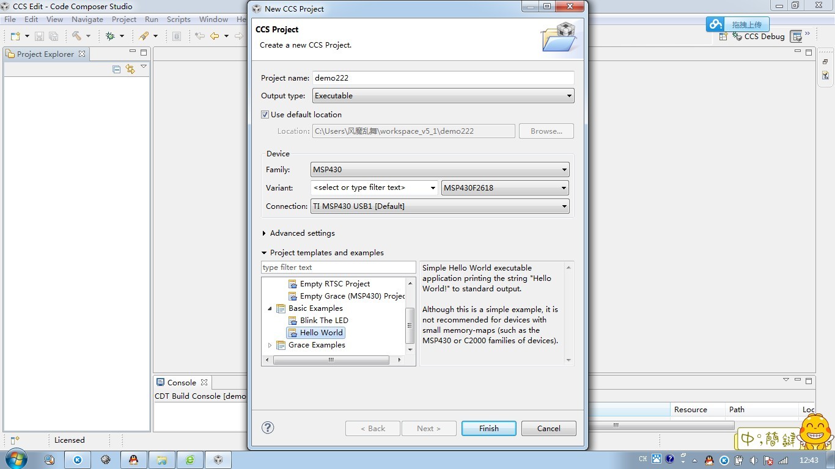Open the Project menu
This screenshot has height=469, width=835.
click(x=124, y=20)
